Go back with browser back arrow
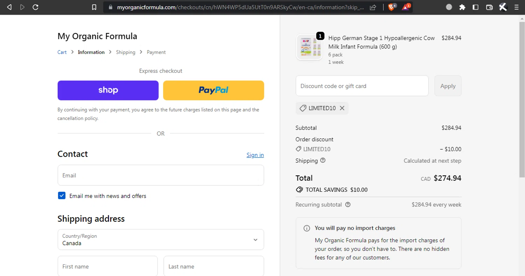 (9, 7)
